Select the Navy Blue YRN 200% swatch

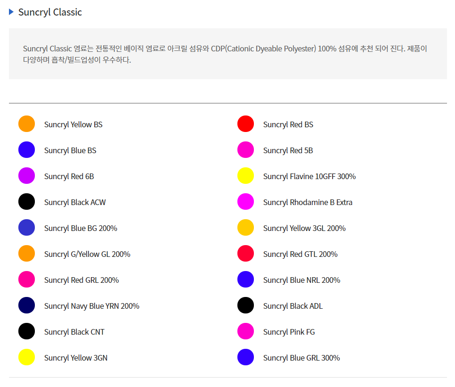click(26, 305)
